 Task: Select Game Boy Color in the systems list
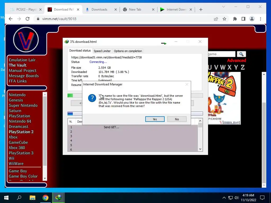(23, 176)
